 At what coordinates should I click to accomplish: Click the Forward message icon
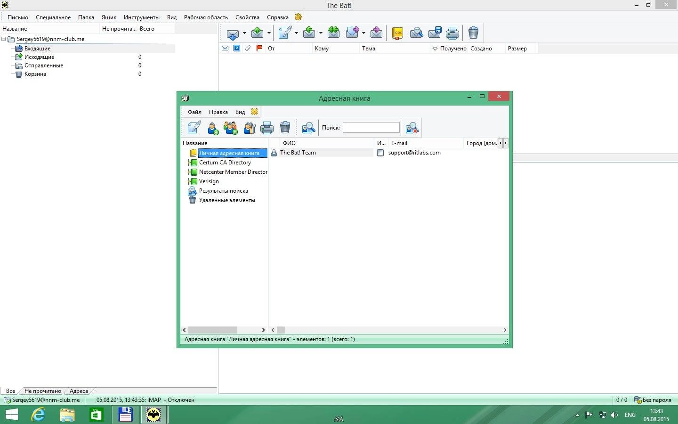[352, 33]
